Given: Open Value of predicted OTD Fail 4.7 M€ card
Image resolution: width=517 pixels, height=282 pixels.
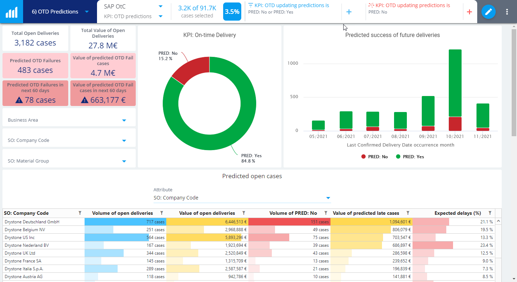Looking at the screenshot, I should pos(103,66).
